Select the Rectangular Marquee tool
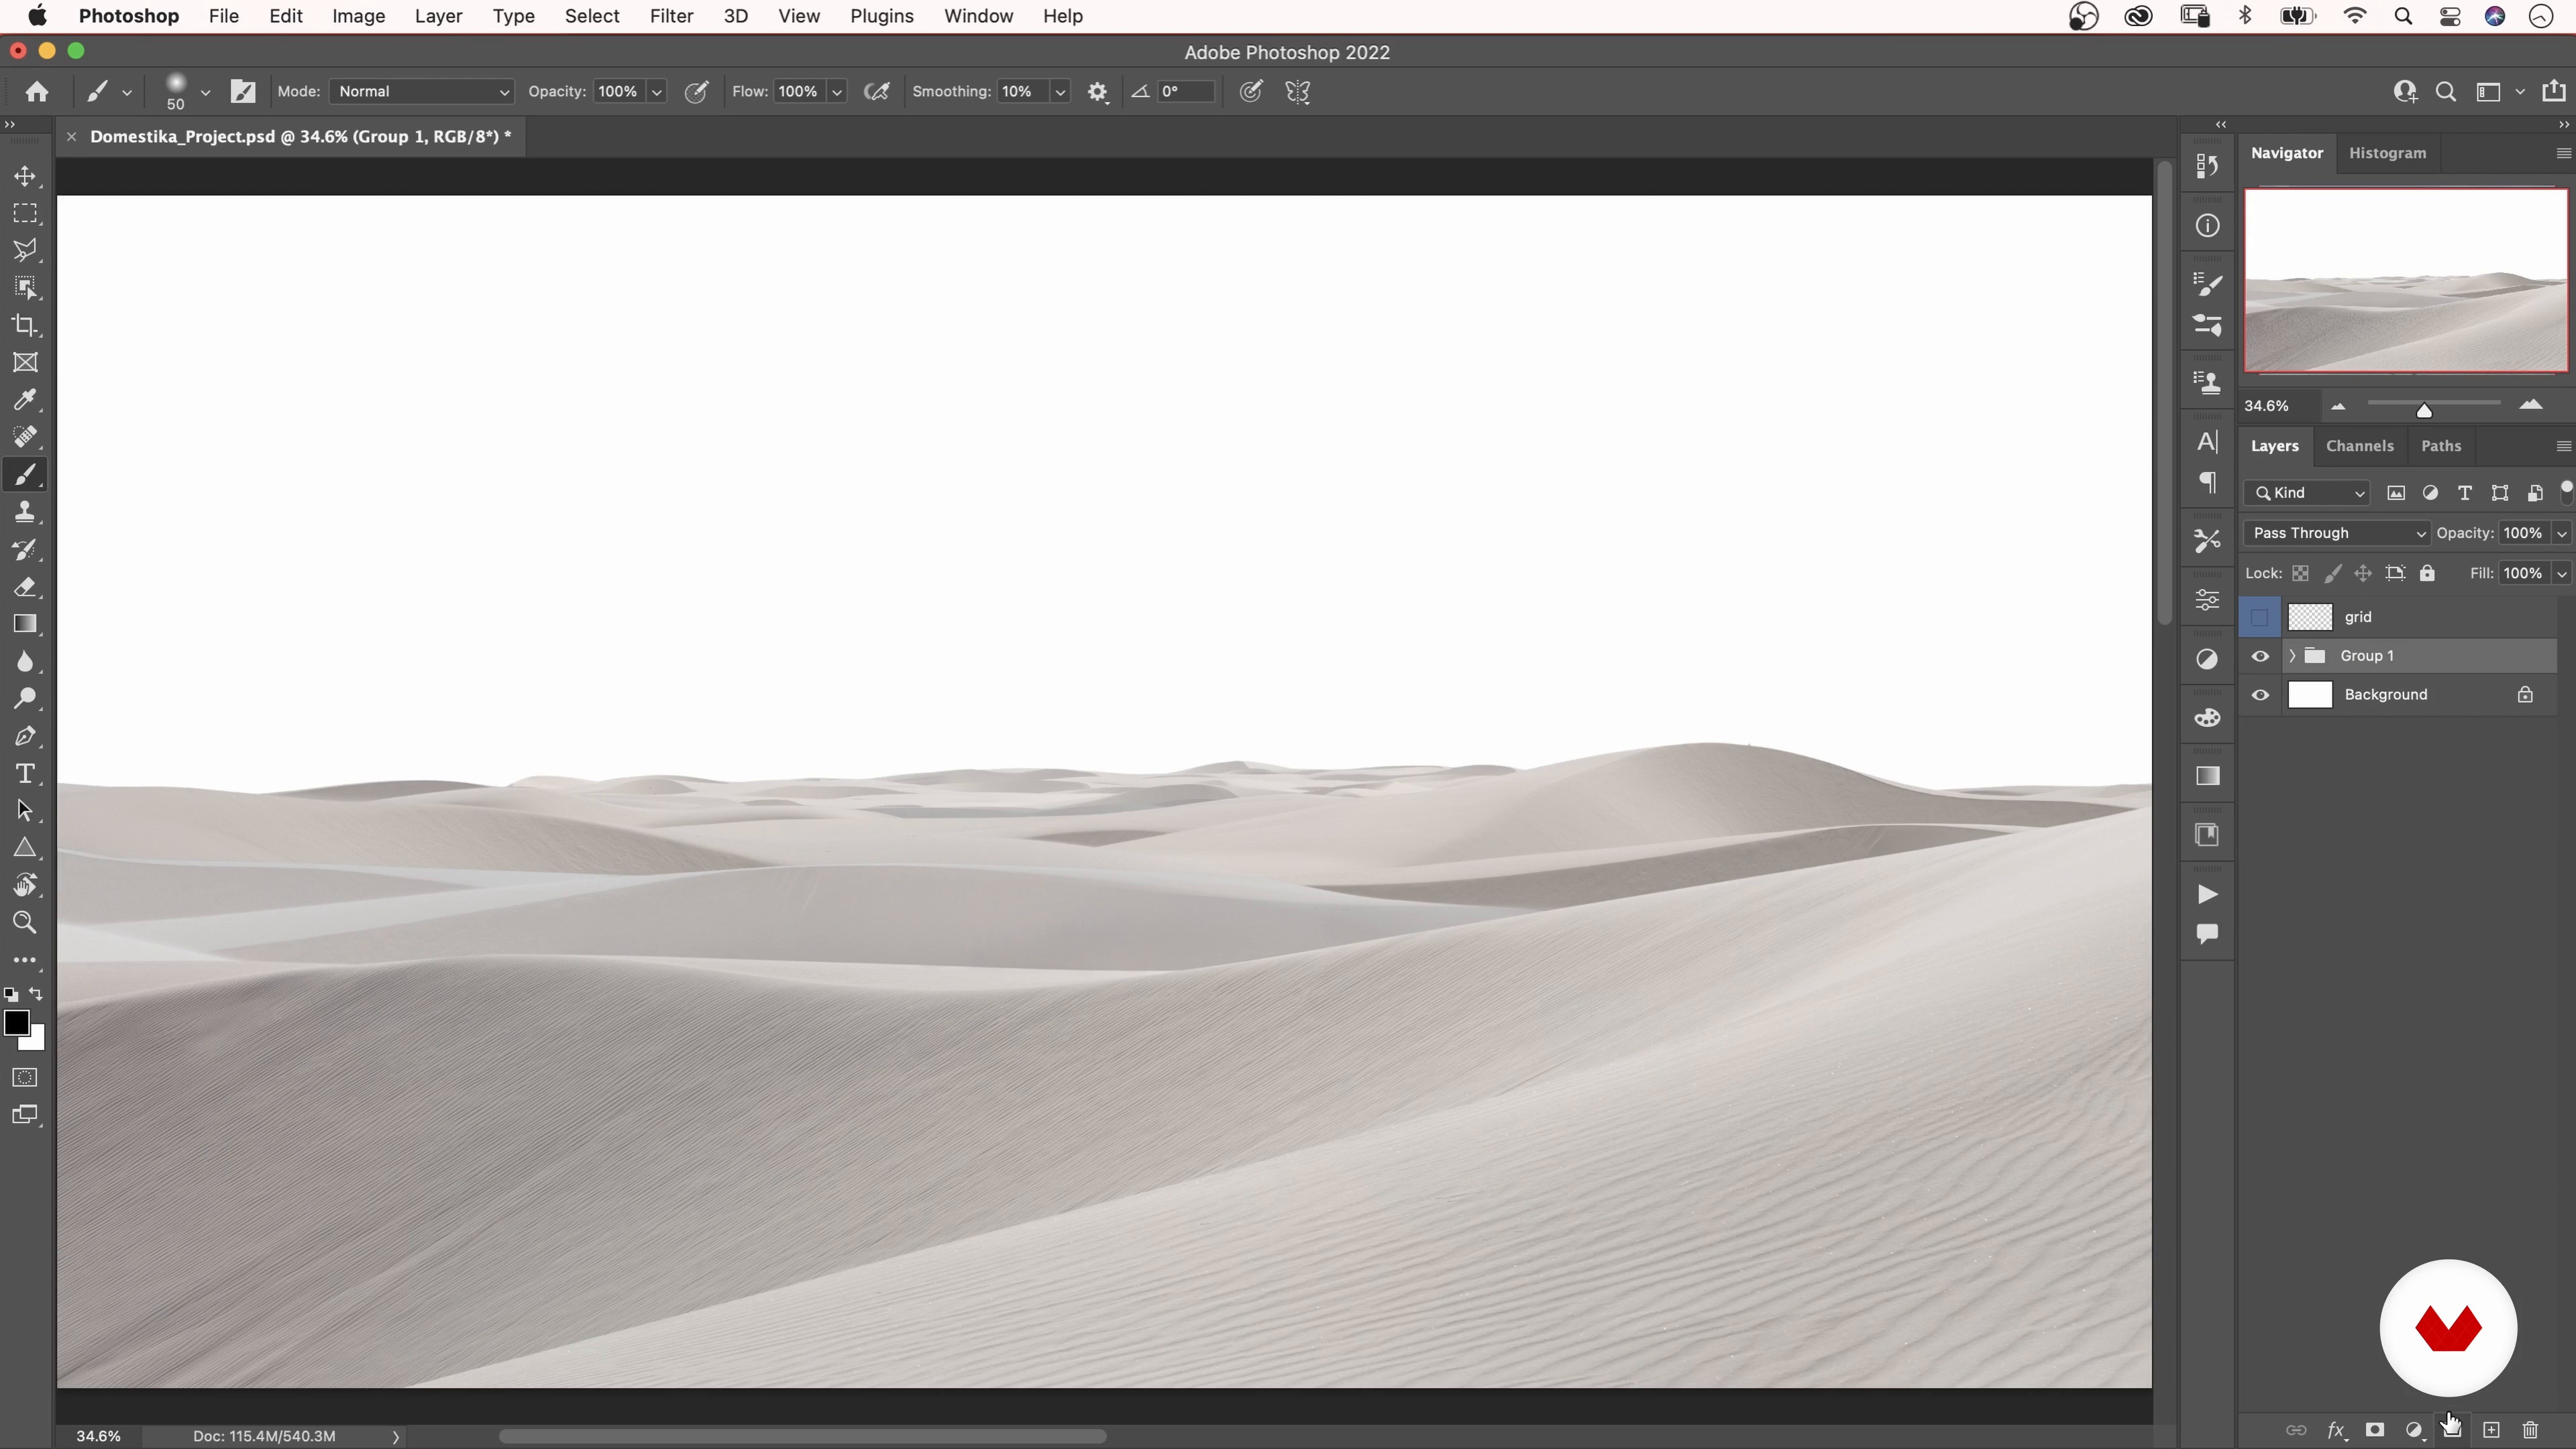Screen dimensions: 2576x1449 click(x=25, y=213)
